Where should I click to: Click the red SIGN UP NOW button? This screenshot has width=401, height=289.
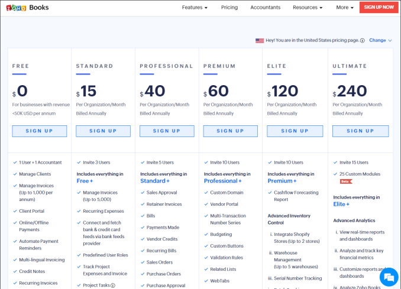[x=379, y=8]
